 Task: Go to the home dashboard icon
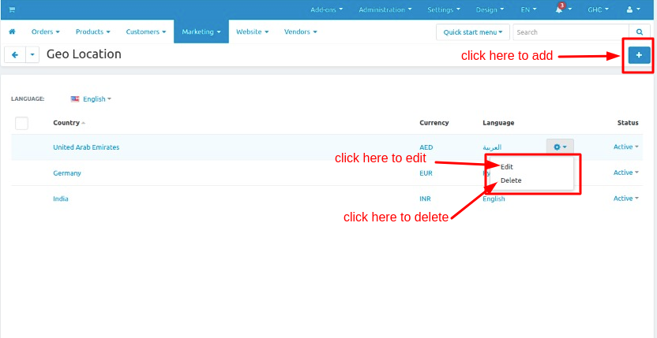coord(12,32)
